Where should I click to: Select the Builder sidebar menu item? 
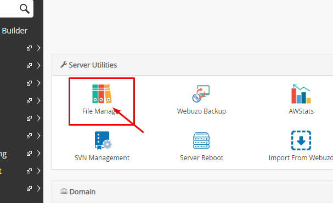14,31
